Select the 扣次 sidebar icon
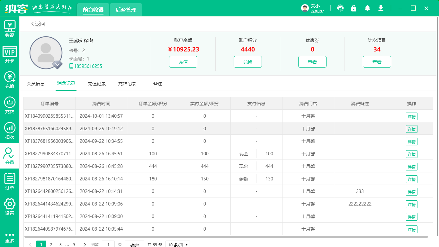Image resolution: width=439 pixels, height=247 pixels. [10, 131]
